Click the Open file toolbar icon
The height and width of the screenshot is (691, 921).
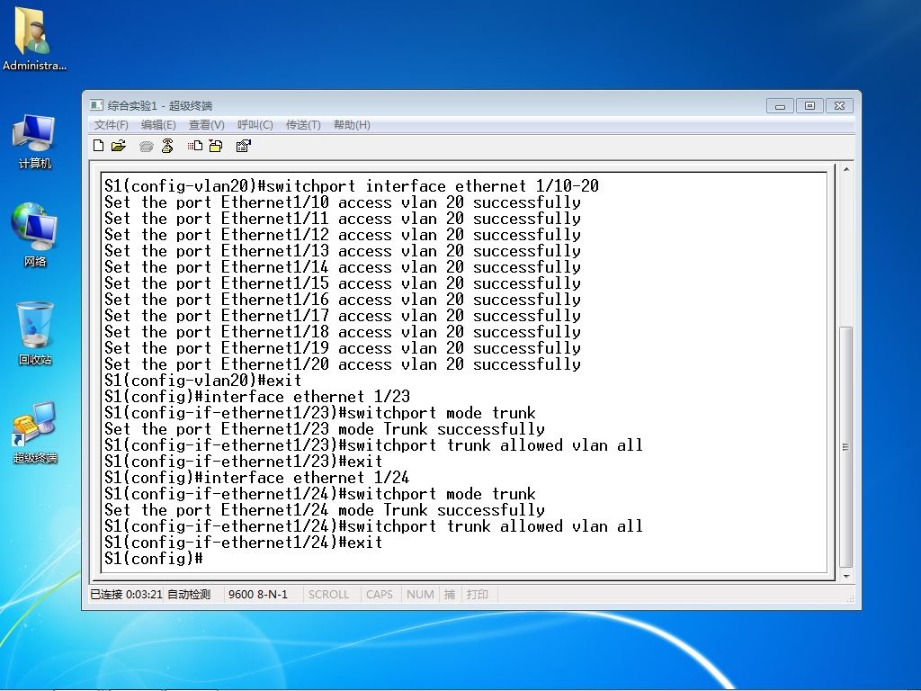119,146
